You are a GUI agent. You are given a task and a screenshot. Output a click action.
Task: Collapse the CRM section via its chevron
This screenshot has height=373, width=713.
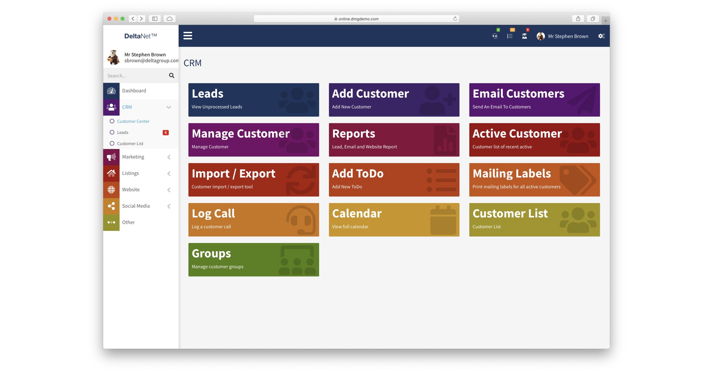coord(169,107)
